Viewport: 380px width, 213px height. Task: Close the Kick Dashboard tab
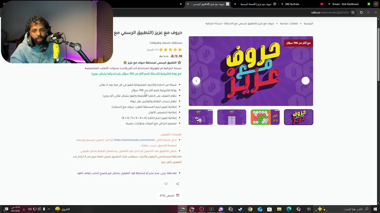click(x=329, y=4)
